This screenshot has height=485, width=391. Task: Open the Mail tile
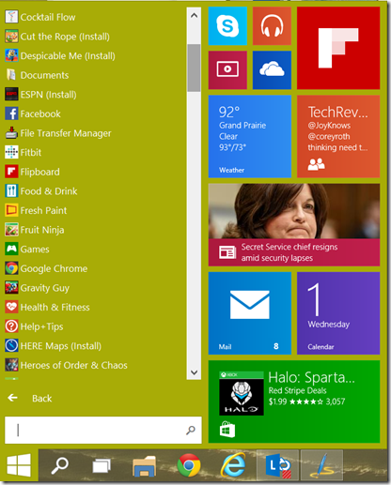[x=250, y=313]
